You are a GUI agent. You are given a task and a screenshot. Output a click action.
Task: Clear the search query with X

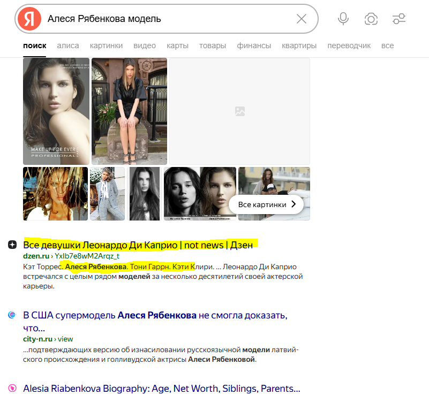302,19
